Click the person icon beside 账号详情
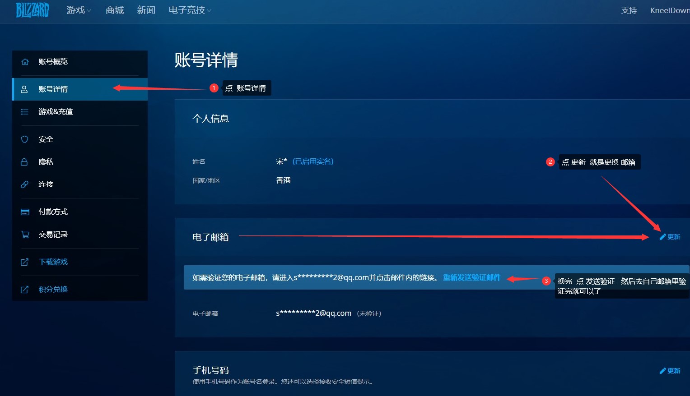The width and height of the screenshot is (690, 396). click(x=25, y=89)
